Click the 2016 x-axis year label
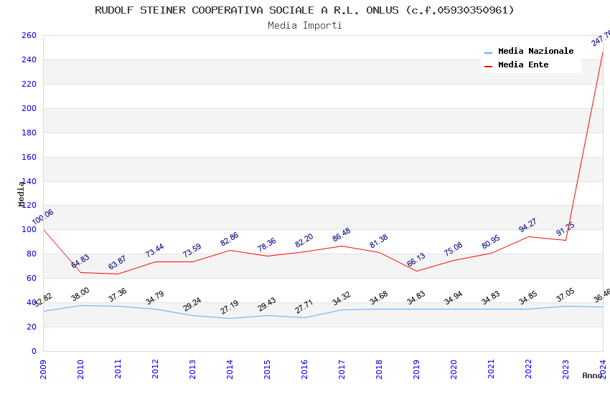Viewport: 610px width, 394px height. tap(304, 369)
